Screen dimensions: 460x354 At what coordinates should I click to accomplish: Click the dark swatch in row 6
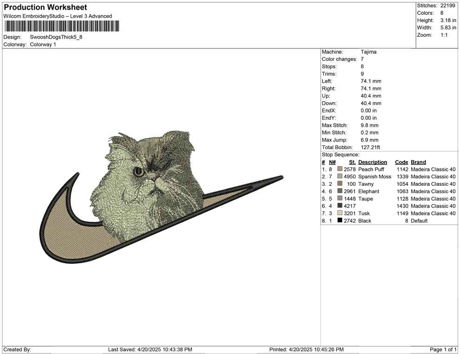340,206
